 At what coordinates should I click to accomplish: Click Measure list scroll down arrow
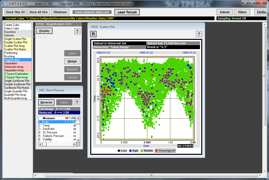[x=78, y=140]
